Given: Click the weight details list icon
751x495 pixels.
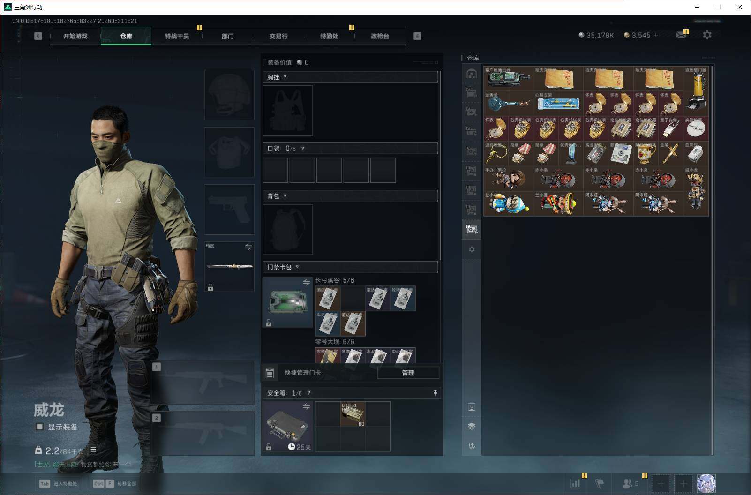Looking at the screenshot, I should (93, 450).
